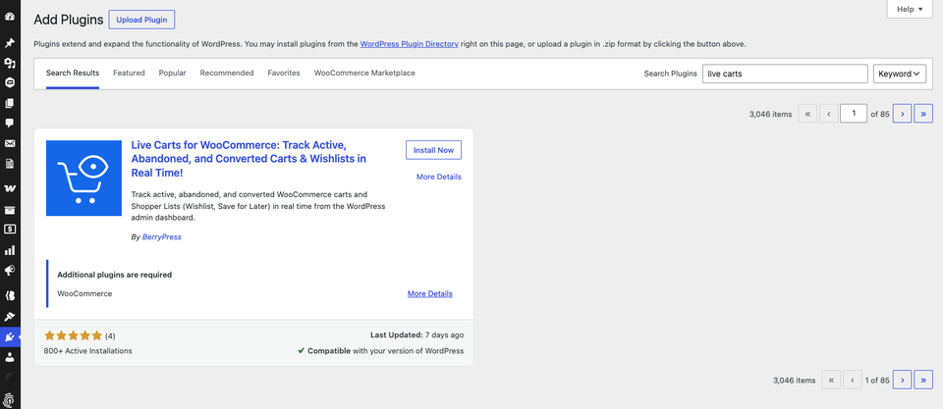Open More Details link below Install Now
This screenshot has height=409, width=943.
pos(439,177)
